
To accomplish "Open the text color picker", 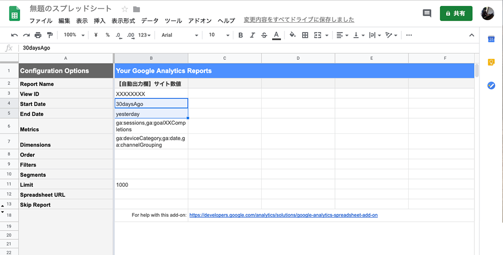I will 276,35.
